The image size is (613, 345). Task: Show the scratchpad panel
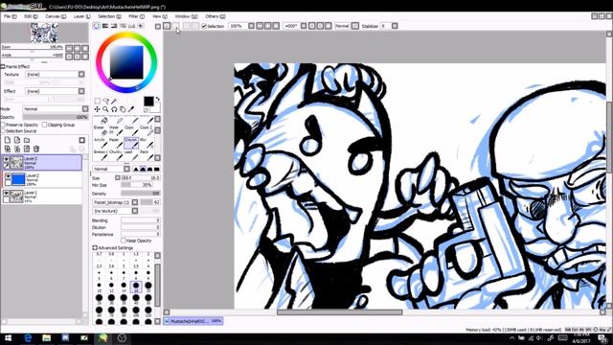point(141,26)
